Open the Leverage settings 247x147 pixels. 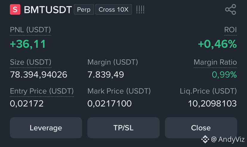(46, 128)
